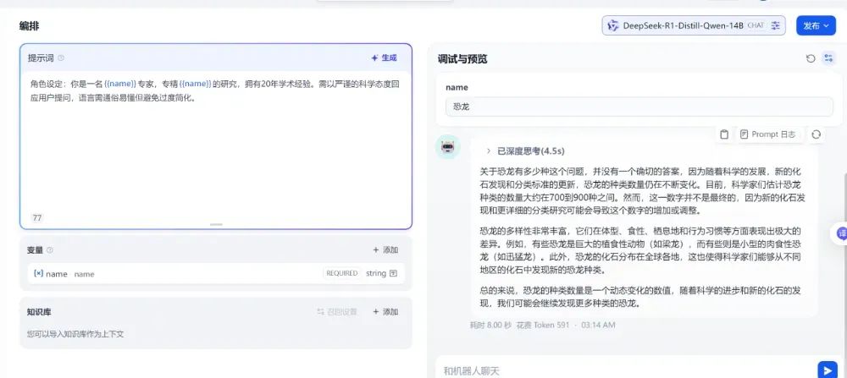Copy the reply with the clipboard icon
This screenshot has height=378, width=847.
[724, 134]
